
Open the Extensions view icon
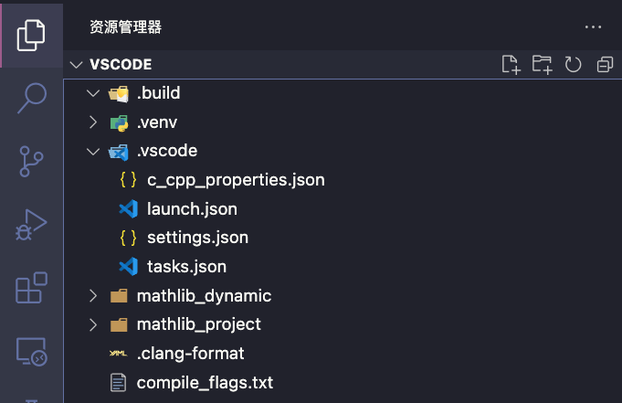tap(31, 289)
